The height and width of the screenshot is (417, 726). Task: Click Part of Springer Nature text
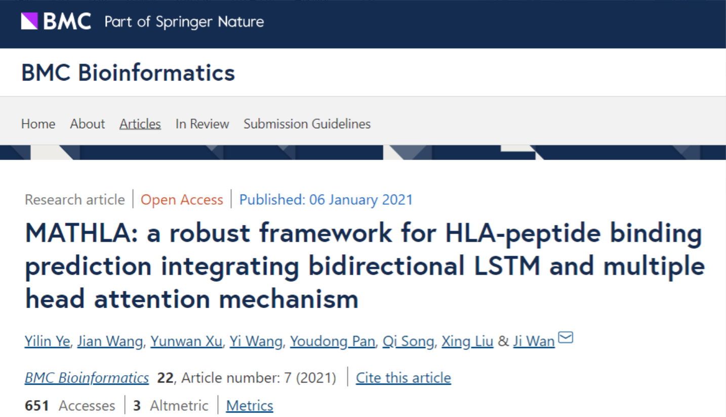coord(184,22)
